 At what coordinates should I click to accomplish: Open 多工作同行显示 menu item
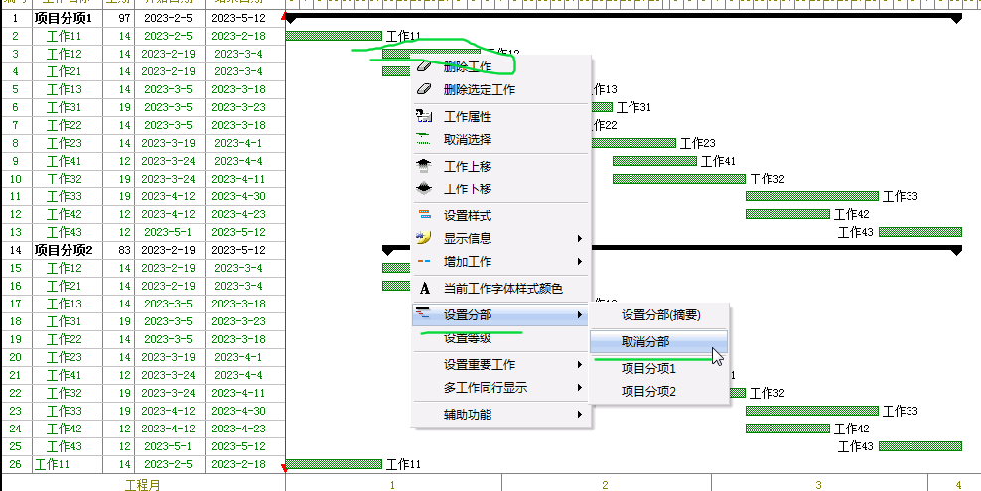tap(485, 388)
